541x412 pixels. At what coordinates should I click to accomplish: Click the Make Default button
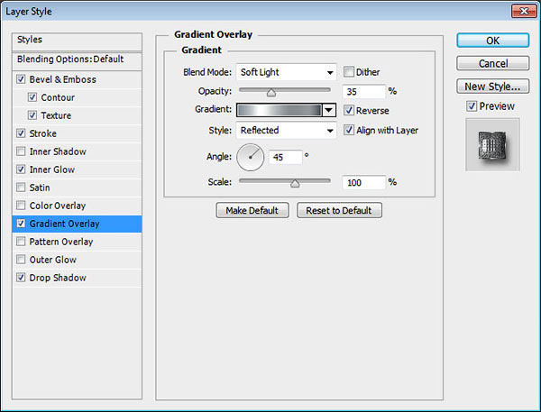click(252, 210)
